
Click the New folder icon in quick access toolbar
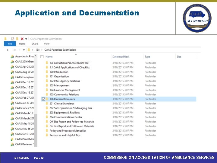17,39
